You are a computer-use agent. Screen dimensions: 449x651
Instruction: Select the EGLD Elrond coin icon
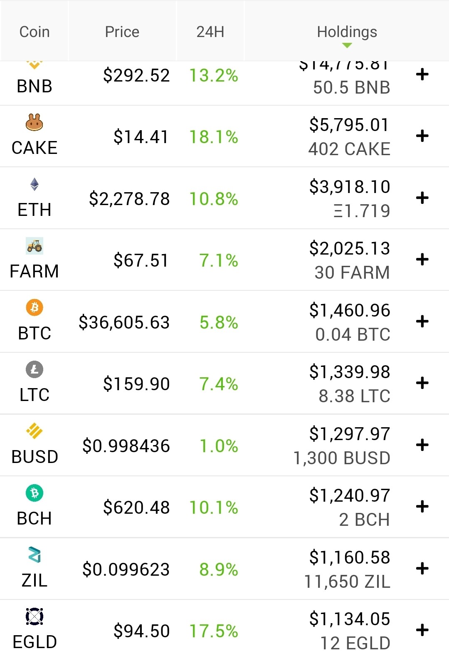(x=35, y=616)
